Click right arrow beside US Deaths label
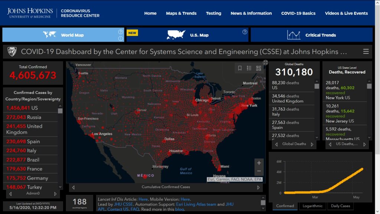The image size is (380, 214). (x=364, y=145)
